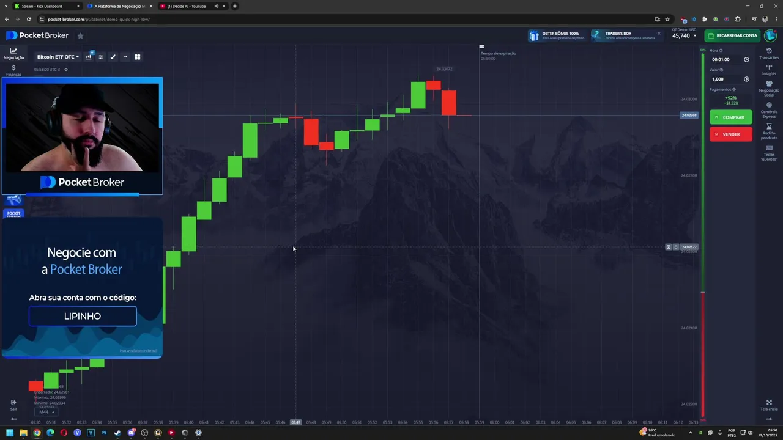Click the RECARREGAR CONTA button

pos(732,35)
